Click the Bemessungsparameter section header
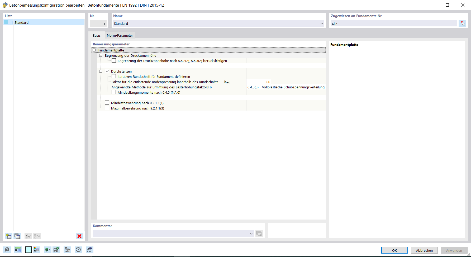471x257 pixels. pyautogui.click(x=111, y=44)
